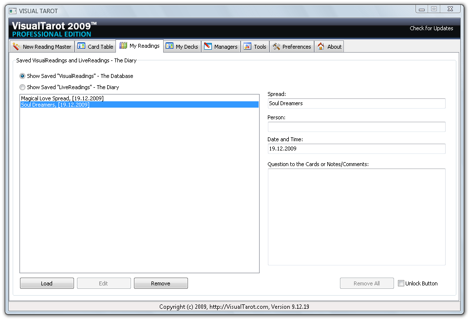
Task: Click the copyright text in status bar
Action: pyautogui.click(x=234, y=307)
